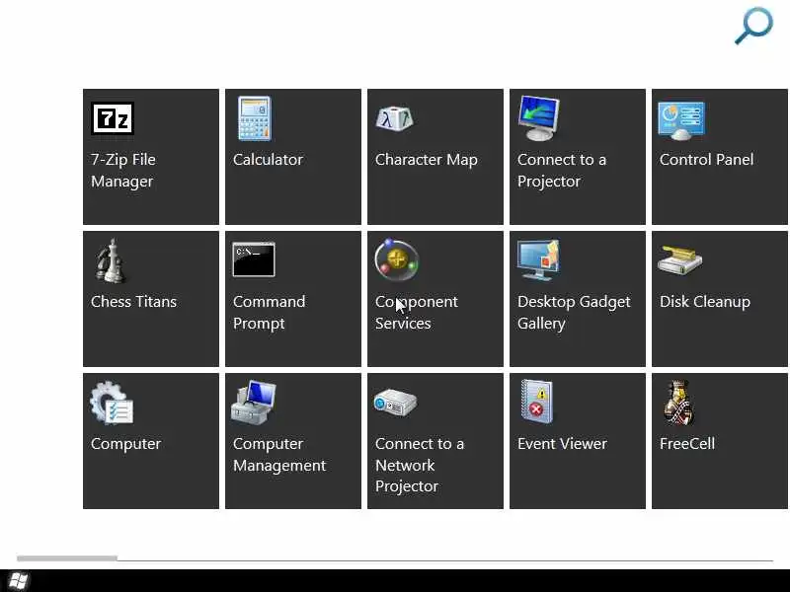Click the 'Computer Management' label text
Screen dimensions: 790x592
tap(279, 455)
